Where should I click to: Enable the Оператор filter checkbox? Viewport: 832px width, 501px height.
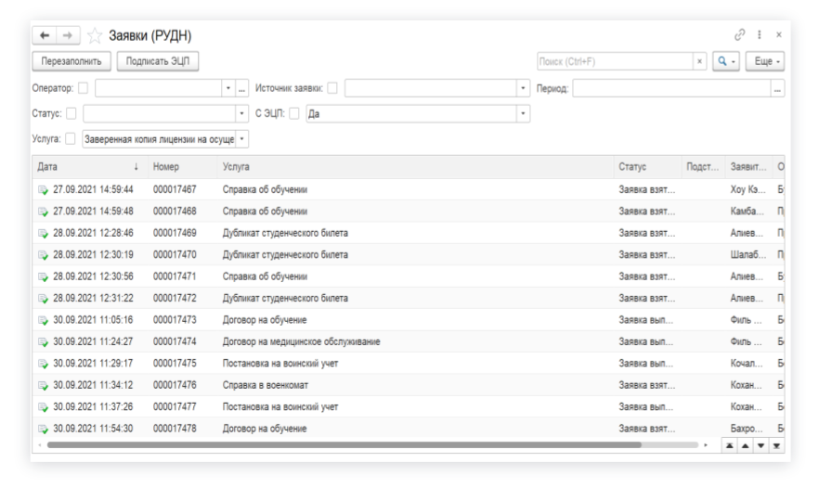tap(84, 88)
